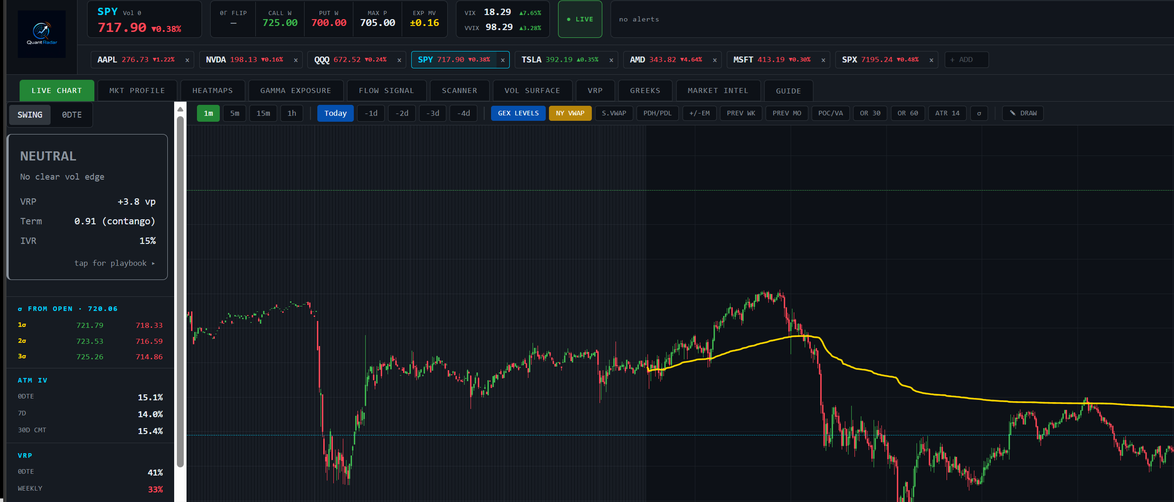The width and height of the screenshot is (1174, 502).
Task: Remove AAPL from the watchlist
Action: coord(187,60)
